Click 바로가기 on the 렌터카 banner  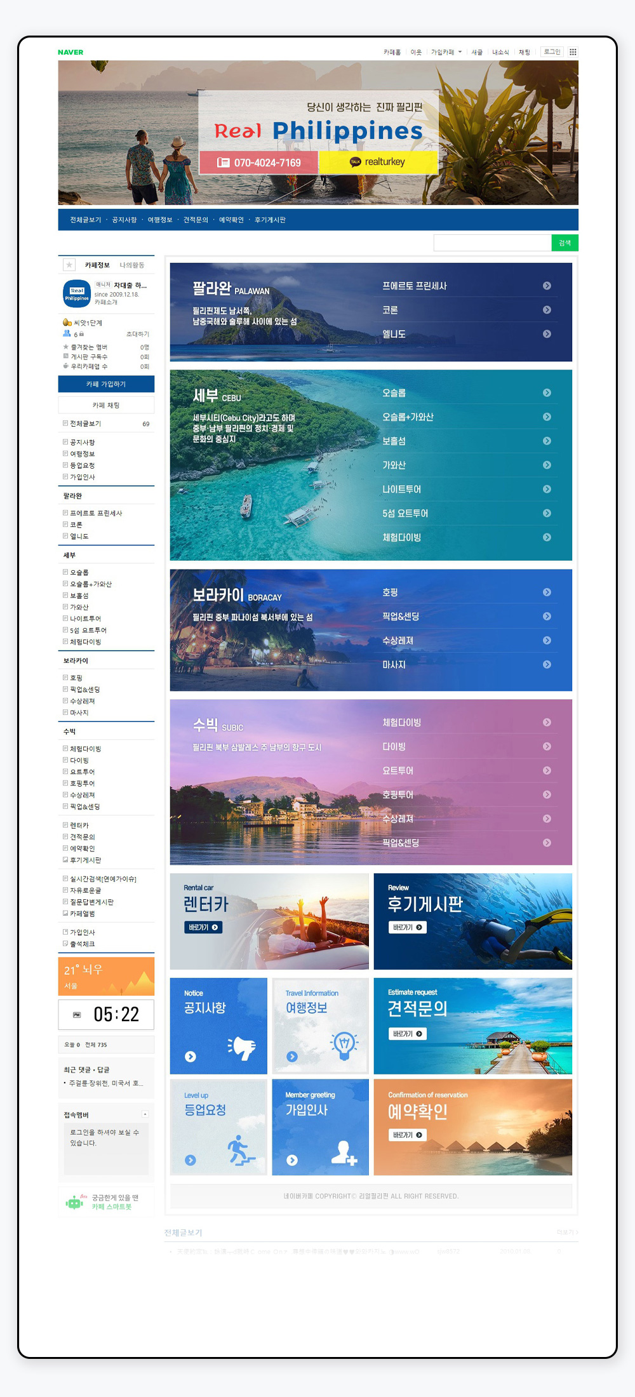[x=203, y=927]
